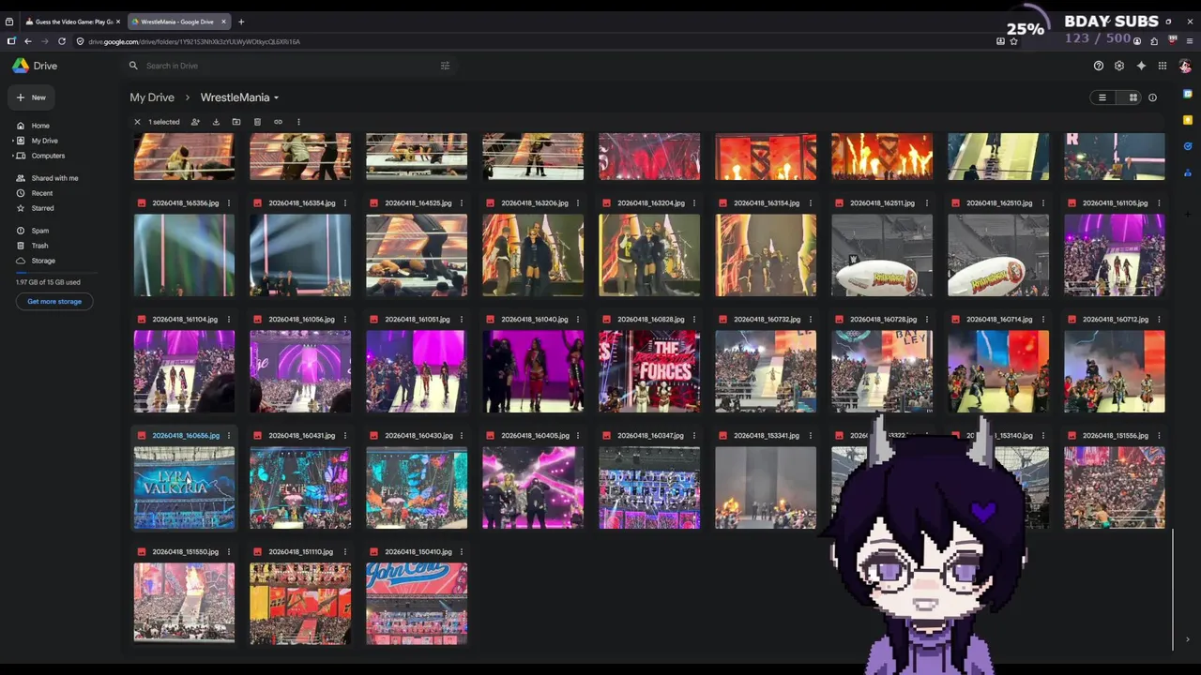Image resolution: width=1201 pixels, height=675 pixels.
Task: Open Starred items
Action: [x=42, y=208]
